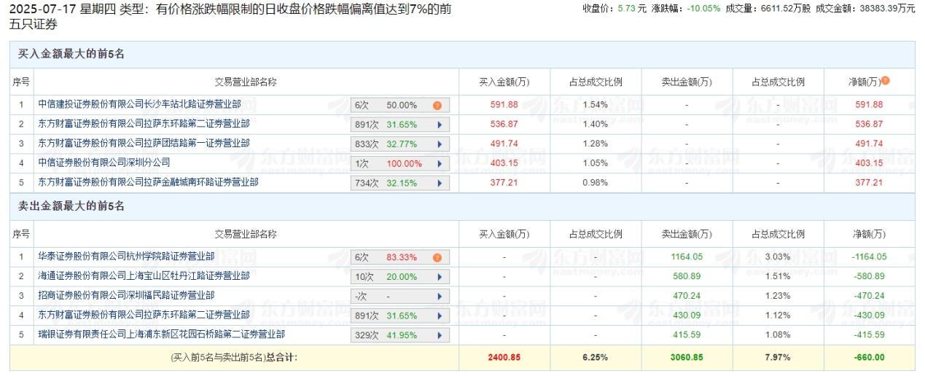Open the 中信证券股份有限公司深圳分公司 link

point(104,162)
